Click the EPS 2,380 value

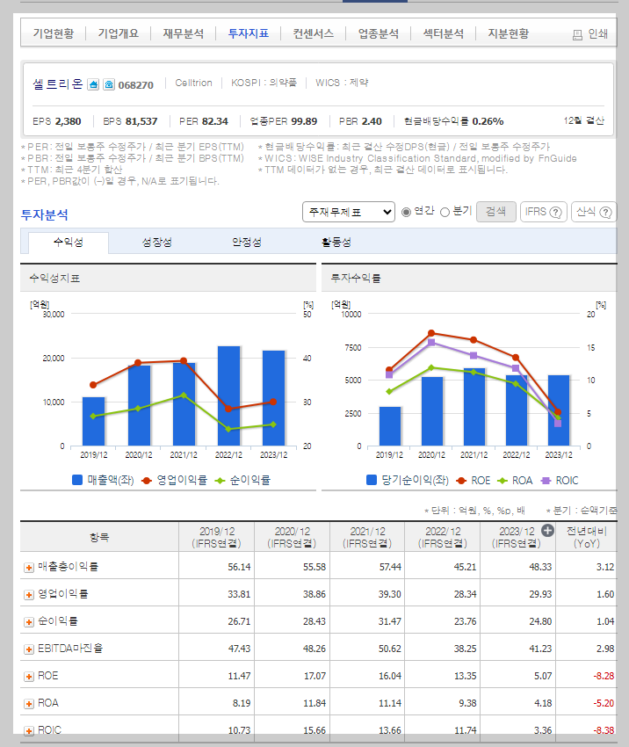click(x=68, y=121)
